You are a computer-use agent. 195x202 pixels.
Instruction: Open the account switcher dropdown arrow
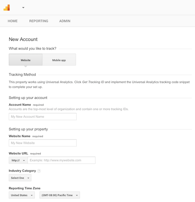(x=23, y=8)
